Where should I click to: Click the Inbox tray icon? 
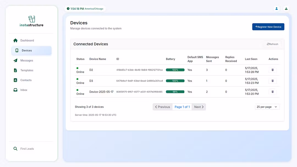pyautogui.click(x=15, y=90)
